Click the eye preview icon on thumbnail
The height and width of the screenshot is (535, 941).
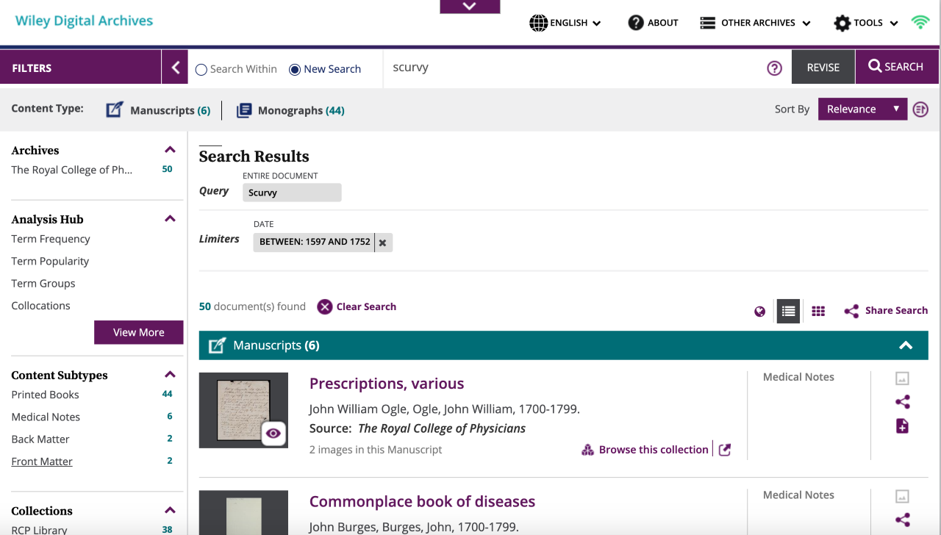click(x=273, y=434)
